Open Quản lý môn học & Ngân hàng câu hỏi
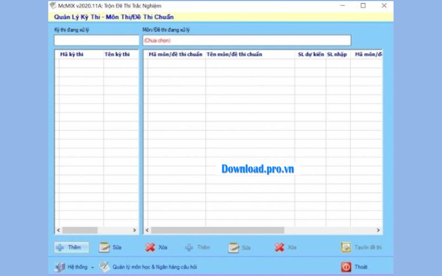442x276 pixels. pos(155,267)
